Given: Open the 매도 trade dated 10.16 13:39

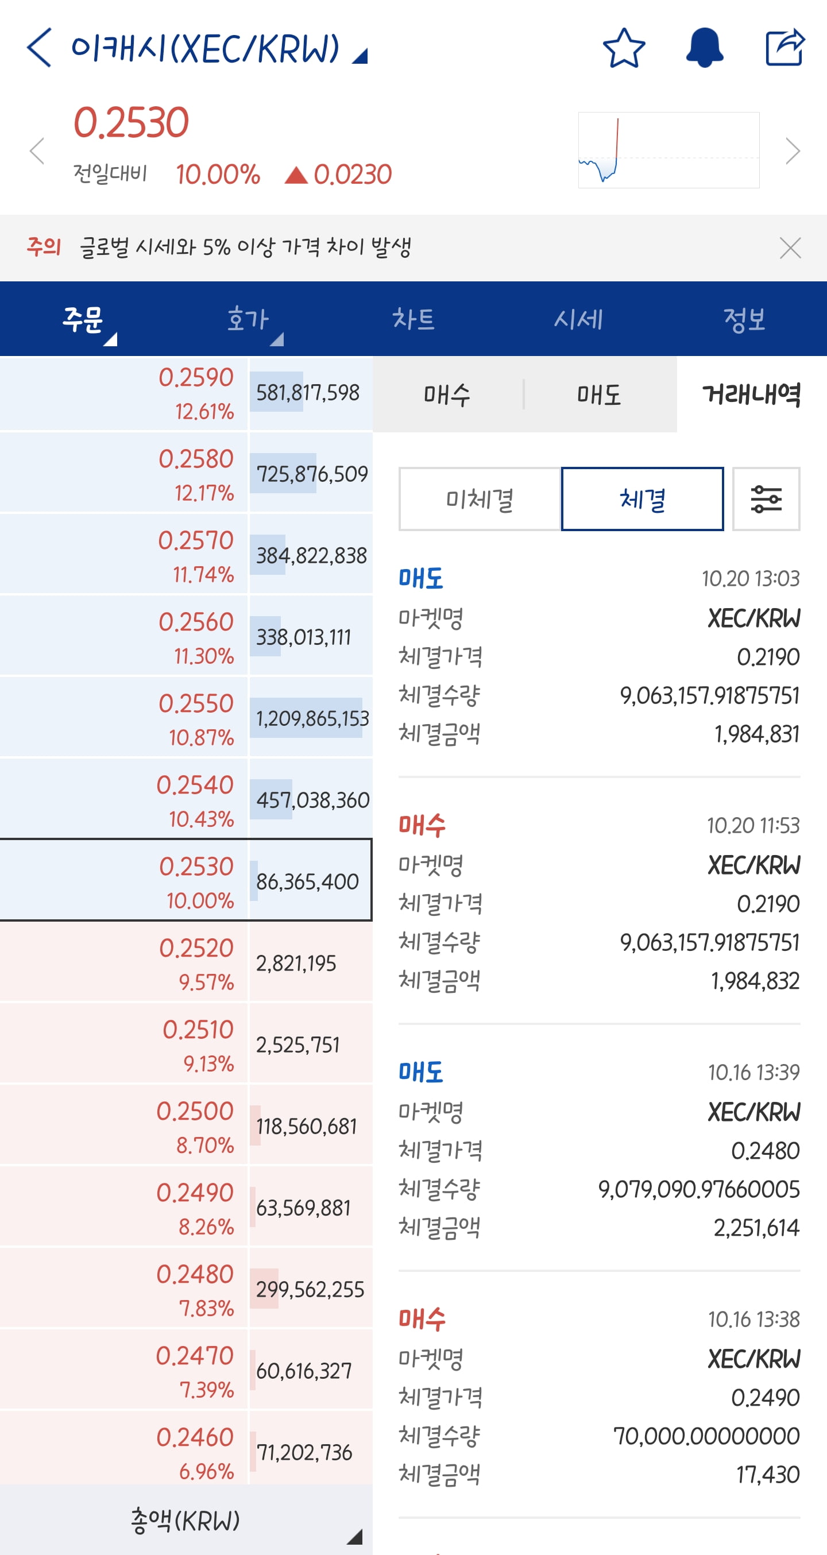Looking at the screenshot, I should click(x=600, y=1151).
